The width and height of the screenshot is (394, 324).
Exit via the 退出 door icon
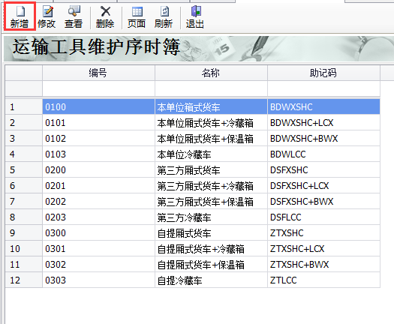(195, 16)
